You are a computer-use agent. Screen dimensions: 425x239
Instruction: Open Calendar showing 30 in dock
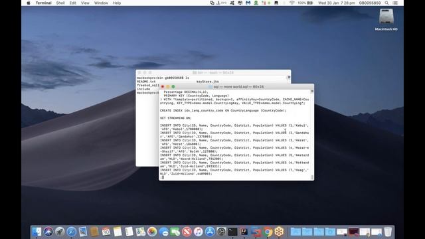tap(106, 232)
